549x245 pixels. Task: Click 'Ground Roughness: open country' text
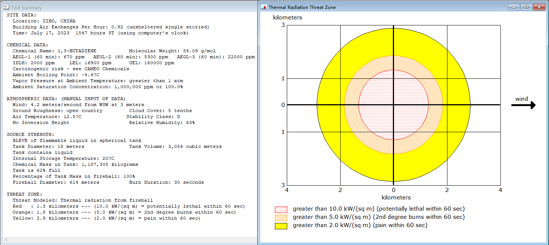[x=58, y=111]
